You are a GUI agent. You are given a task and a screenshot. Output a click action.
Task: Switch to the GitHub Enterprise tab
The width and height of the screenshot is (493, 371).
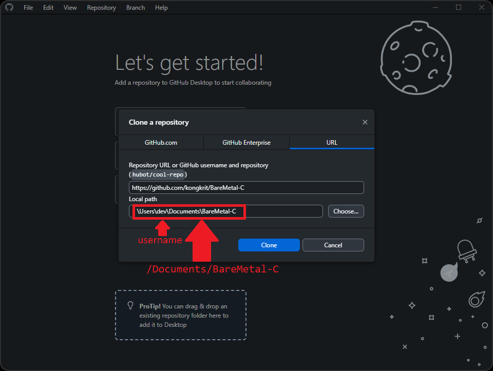tap(246, 143)
